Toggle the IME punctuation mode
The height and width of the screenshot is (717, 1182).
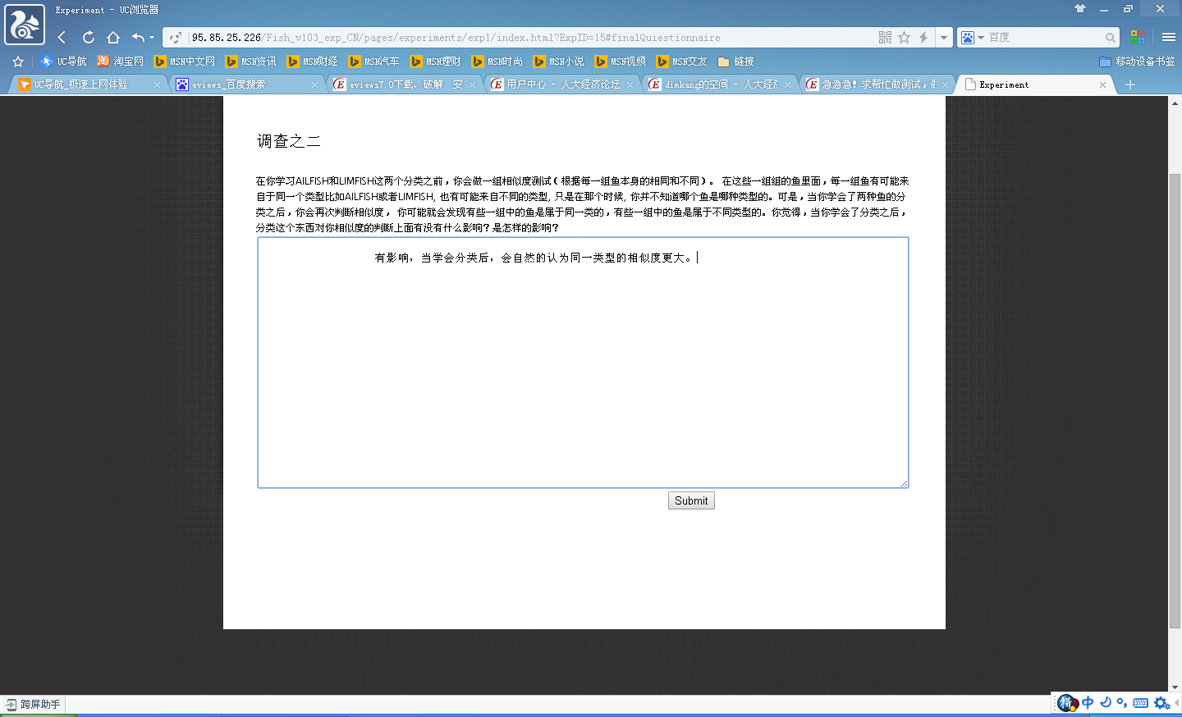tap(1122, 703)
